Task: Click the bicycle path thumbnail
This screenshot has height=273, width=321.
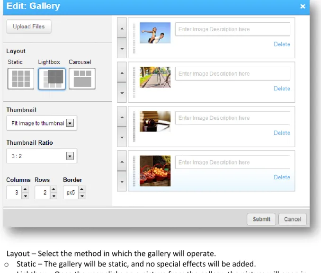Action: click(x=155, y=77)
